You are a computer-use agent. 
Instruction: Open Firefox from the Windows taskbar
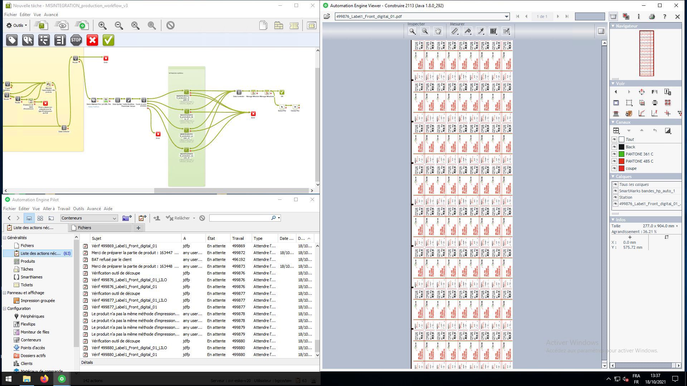pyautogui.click(x=44, y=379)
